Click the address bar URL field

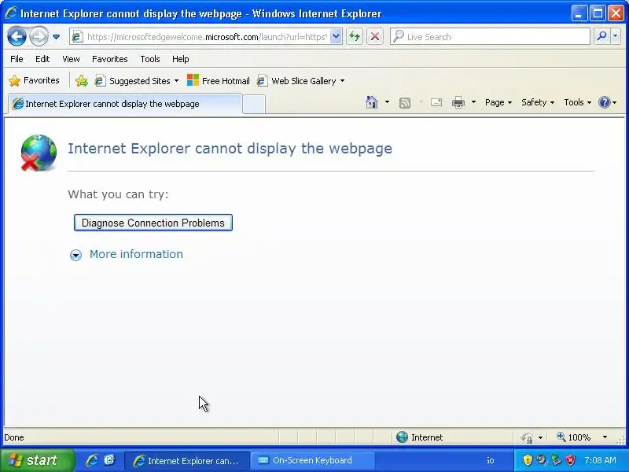click(x=207, y=37)
